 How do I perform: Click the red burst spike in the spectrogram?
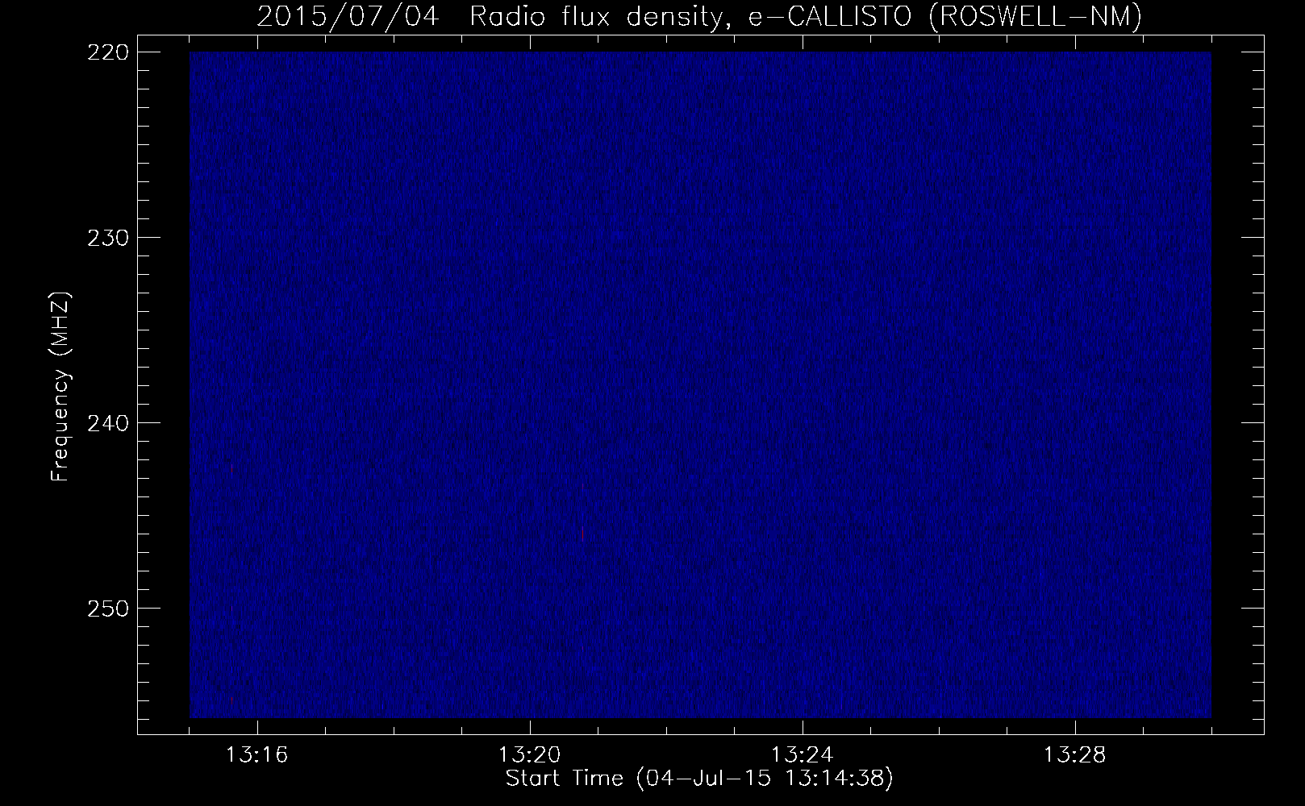click(582, 532)
